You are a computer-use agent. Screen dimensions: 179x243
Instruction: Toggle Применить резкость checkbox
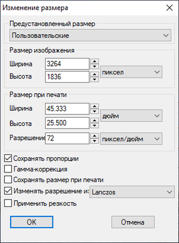(8, 203)
